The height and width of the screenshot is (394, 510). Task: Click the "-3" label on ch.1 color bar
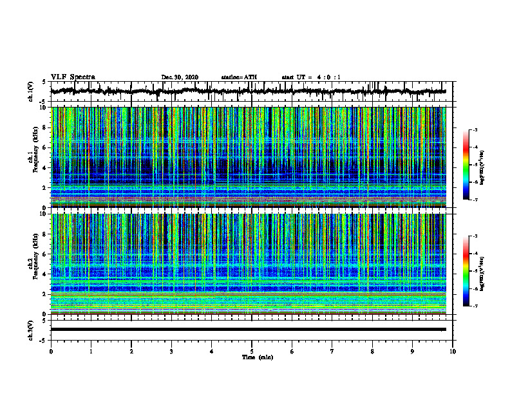tap(475, 130)
